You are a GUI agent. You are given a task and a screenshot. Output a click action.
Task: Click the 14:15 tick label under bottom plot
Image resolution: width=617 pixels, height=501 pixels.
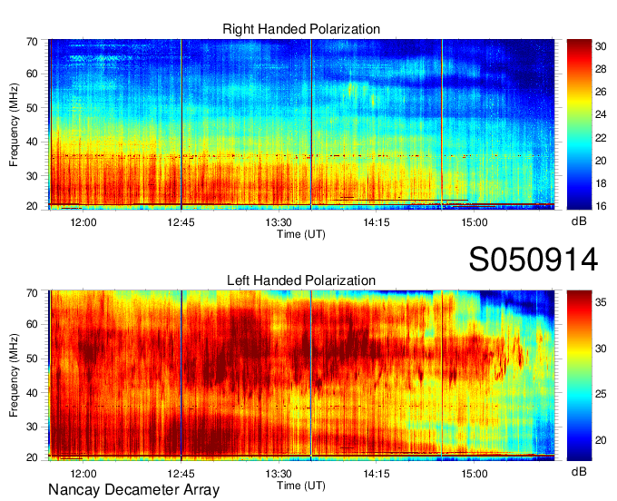click(377, 474)
